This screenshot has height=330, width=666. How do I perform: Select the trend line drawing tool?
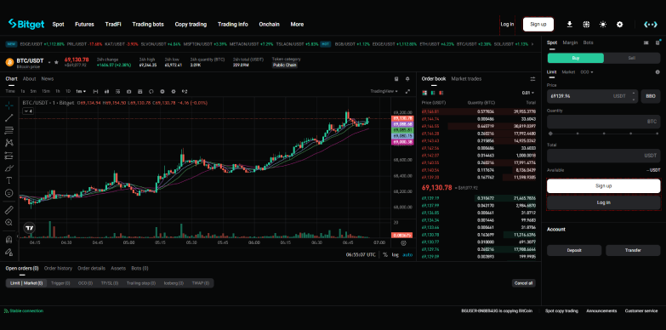point(9,117)
